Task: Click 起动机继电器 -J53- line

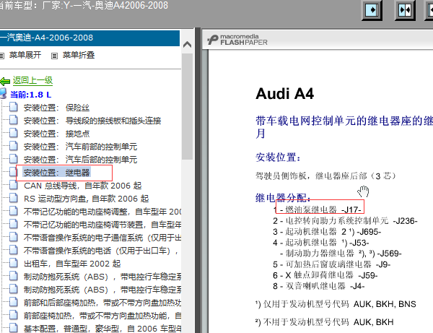Action: click(321, 243)
